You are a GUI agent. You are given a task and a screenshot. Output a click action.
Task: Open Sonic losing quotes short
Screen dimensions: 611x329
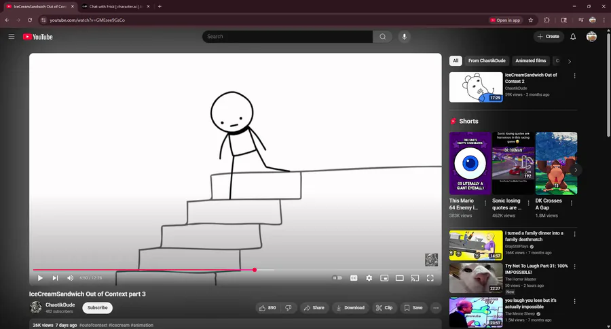point(513,163)
